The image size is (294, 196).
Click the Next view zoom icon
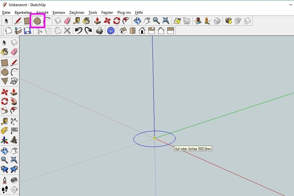pos(14,169)
